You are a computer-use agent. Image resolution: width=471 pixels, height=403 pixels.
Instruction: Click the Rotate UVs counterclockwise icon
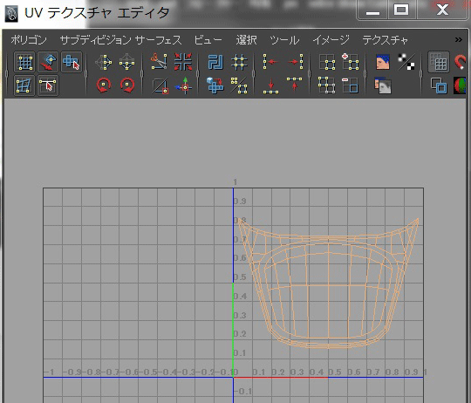[104, 85]
